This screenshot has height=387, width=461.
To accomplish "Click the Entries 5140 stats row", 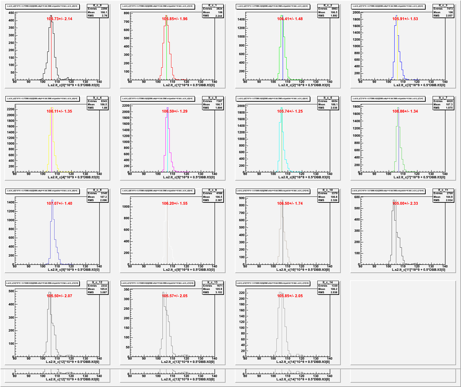I will (97, 194).
